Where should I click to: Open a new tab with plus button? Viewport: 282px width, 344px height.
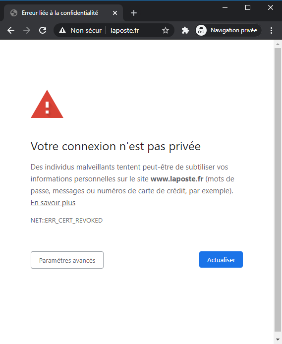pyautogui.click(x=134, y=13)
